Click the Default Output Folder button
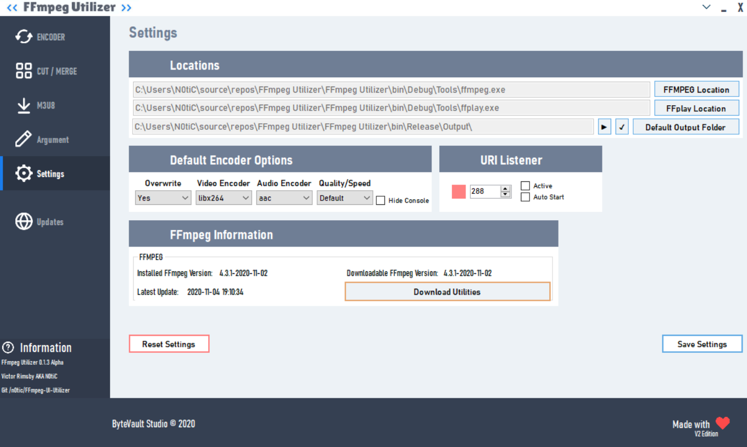747x447 pixels. point(686,127)
